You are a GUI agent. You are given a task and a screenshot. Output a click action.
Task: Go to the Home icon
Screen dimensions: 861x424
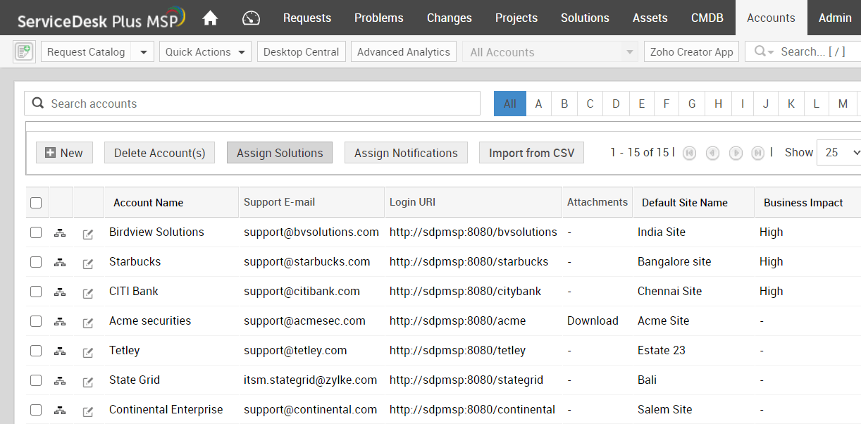210,18
